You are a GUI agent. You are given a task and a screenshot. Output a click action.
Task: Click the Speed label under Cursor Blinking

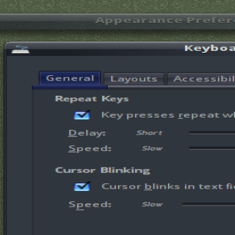(x=90, y=205)
